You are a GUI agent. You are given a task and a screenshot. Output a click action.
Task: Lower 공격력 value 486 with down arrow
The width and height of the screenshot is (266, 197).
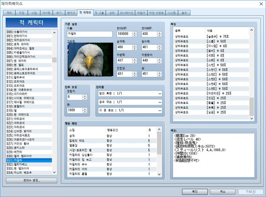click(x=135, y=49)
